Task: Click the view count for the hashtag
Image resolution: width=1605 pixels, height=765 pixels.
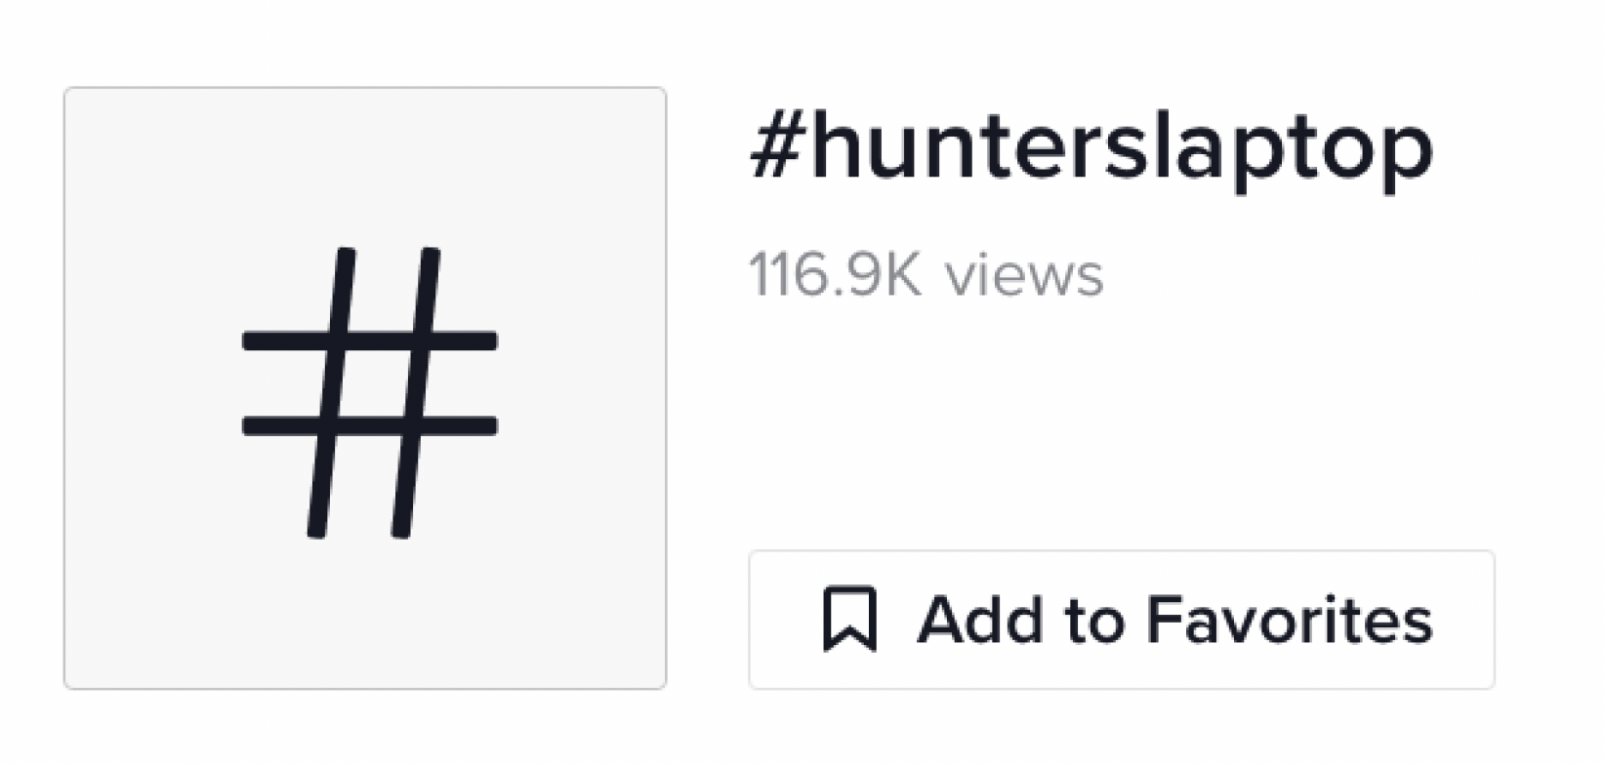Action: 927,274
